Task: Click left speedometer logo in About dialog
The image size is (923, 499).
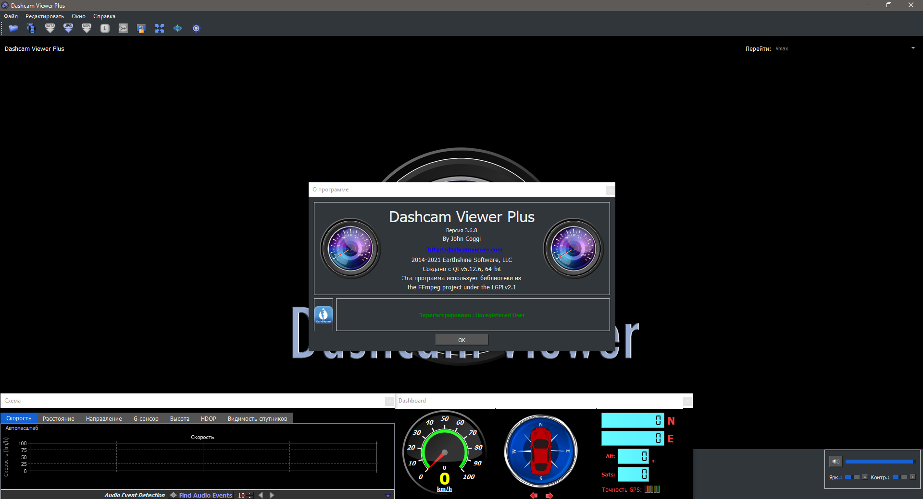Action: click(350, 249)
